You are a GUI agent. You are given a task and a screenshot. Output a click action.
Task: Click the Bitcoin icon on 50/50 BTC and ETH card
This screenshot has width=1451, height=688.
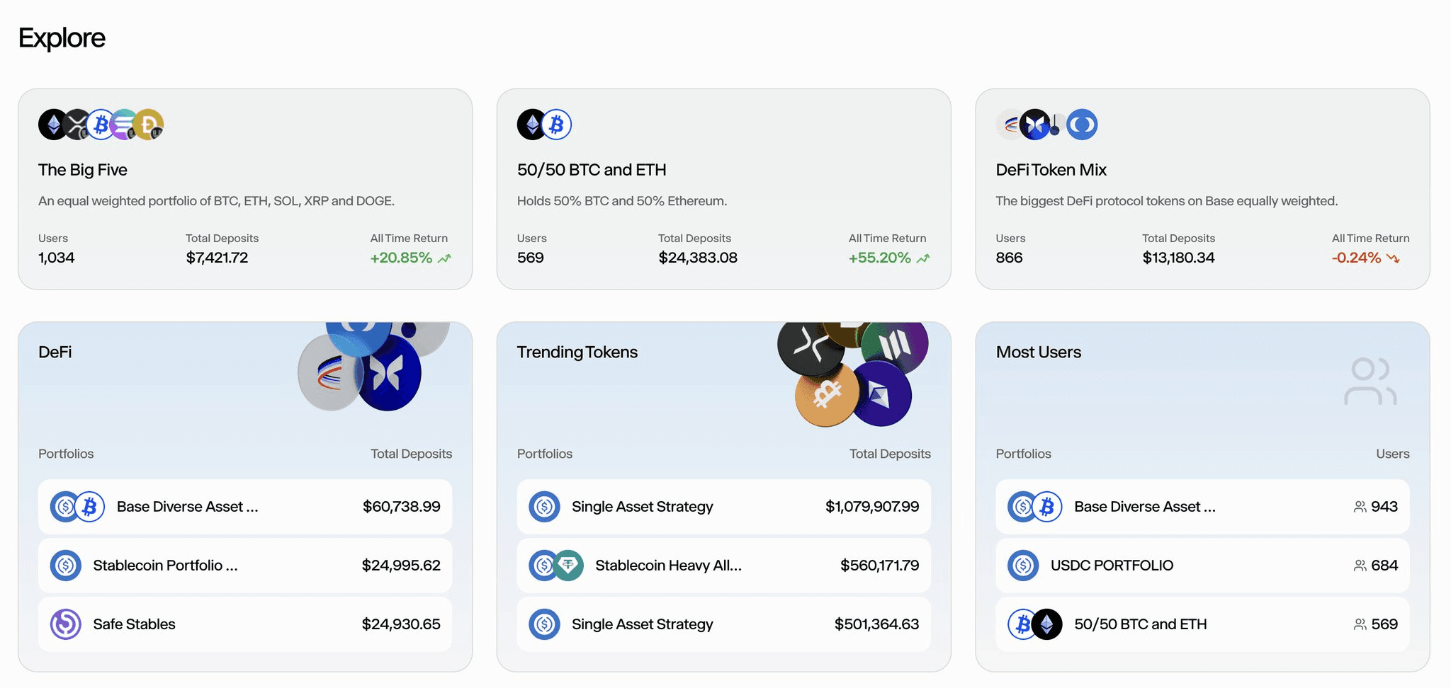557,125
